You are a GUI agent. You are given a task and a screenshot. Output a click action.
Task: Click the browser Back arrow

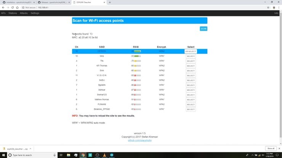pos(3,8)
